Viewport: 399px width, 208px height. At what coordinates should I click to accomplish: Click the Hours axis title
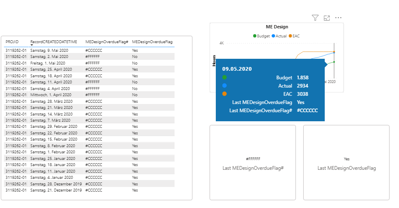point(214,60)
